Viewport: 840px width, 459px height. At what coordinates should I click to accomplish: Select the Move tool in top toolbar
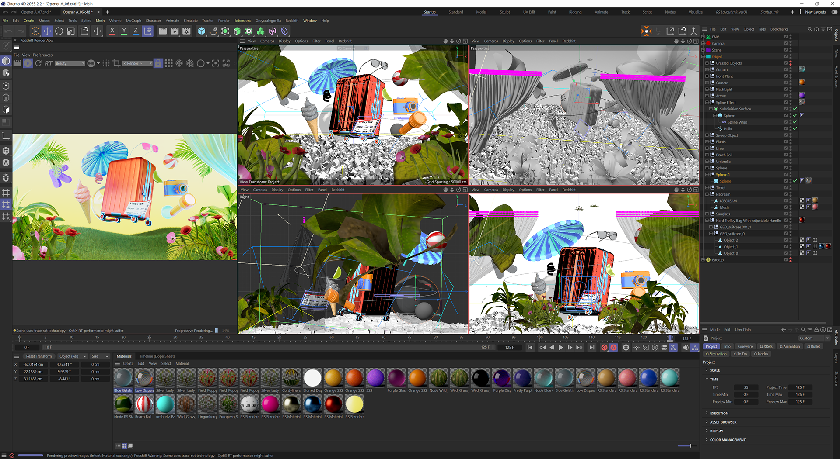coord(47,31)
